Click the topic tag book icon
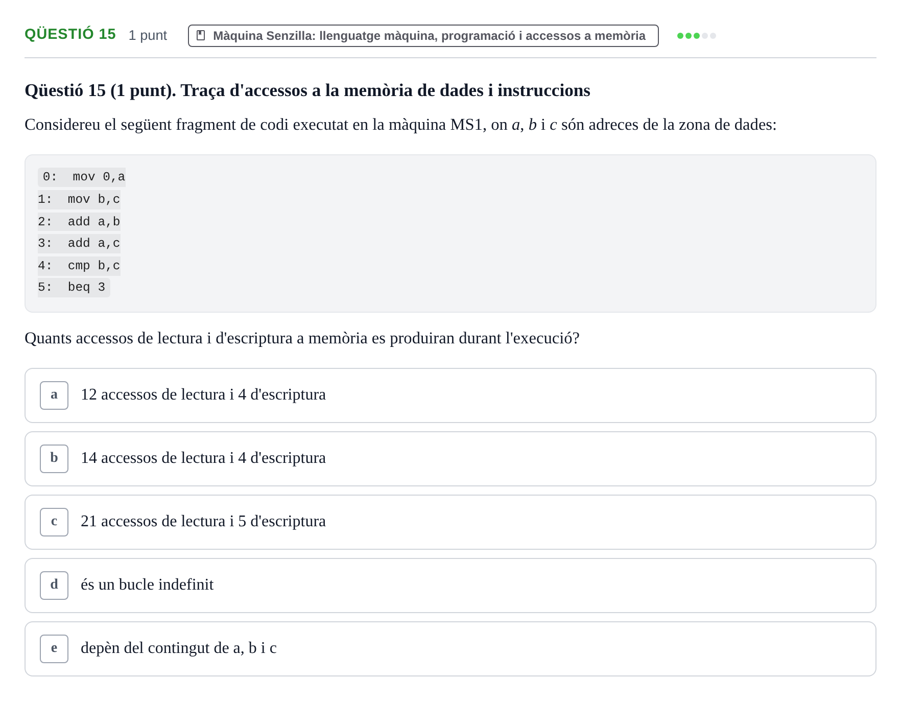Viewport: 901px width, 701px height. coord(201,35)
